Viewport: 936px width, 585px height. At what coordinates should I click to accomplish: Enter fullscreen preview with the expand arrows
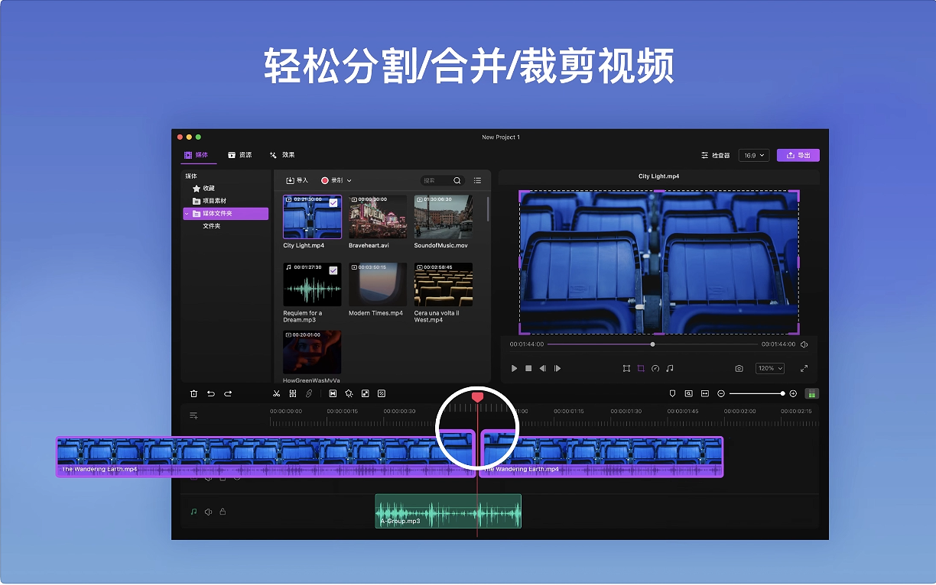(804, 368)
